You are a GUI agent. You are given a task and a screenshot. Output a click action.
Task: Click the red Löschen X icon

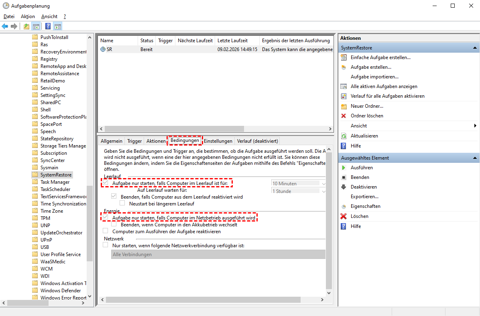(344, 216)
